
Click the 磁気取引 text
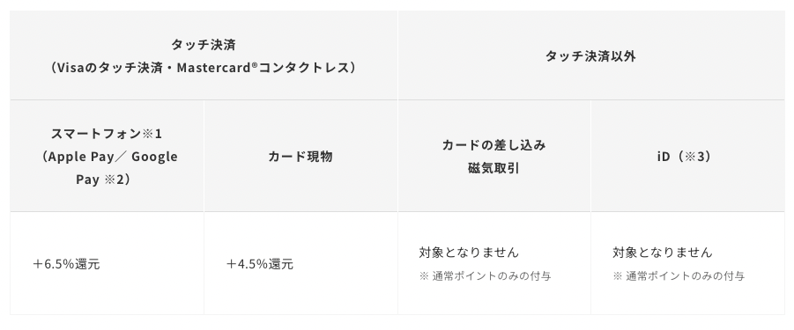coord(494,168)
